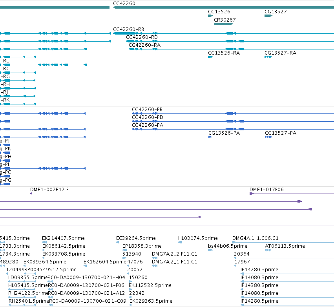Select the DME1-017F06 feature label
The image size is (334, 307).
tap(266, 190)
